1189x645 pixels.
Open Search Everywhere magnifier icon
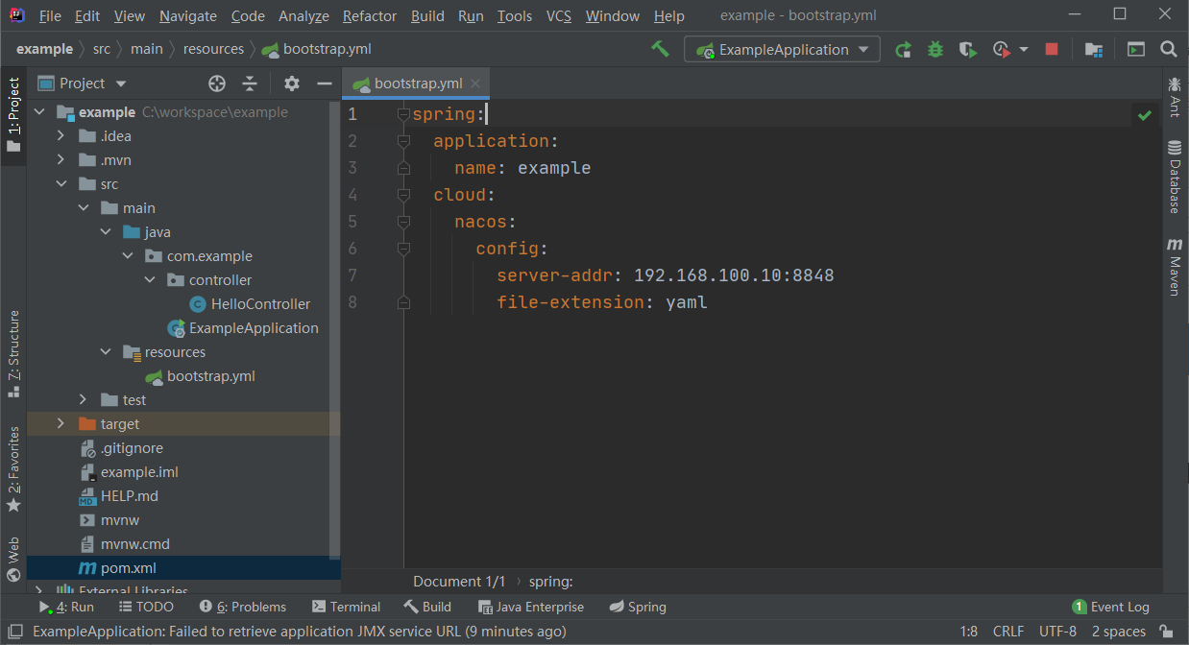(x=1169, y=49)
